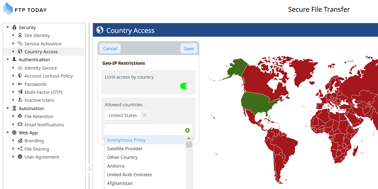This screenshot has width=378, height=189.
Task: Click the green plus add-country icon
Action: (187, 130)
